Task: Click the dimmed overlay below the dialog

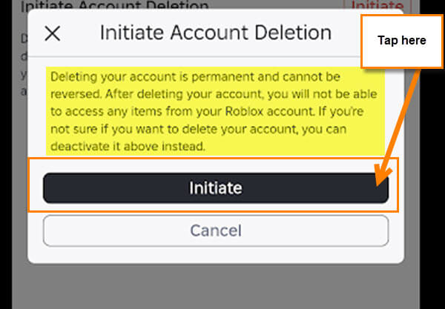Action: point(215,285)
